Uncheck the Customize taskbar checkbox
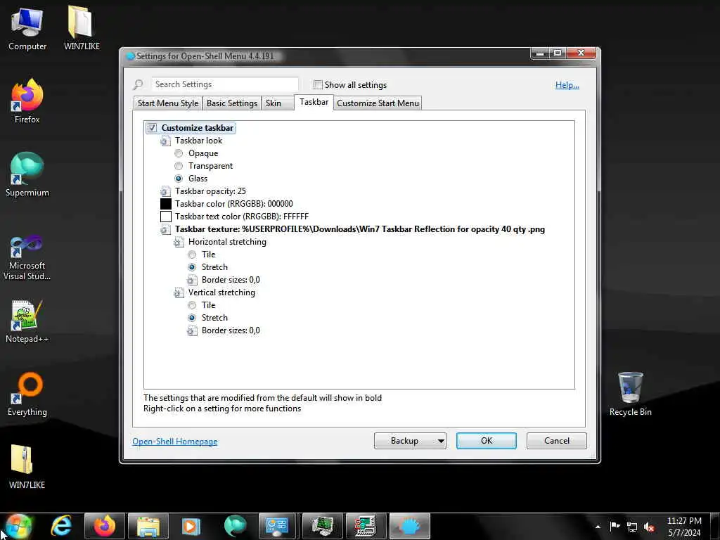720x540 pixels. coord(152,128)
